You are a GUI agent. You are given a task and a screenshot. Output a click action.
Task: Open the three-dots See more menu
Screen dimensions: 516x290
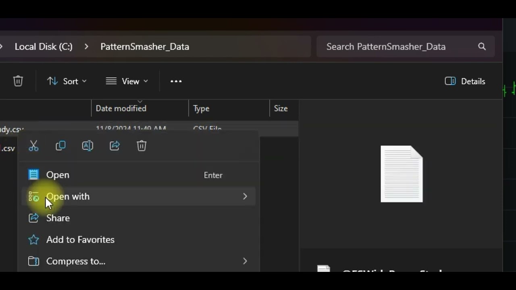coord(176,81)
